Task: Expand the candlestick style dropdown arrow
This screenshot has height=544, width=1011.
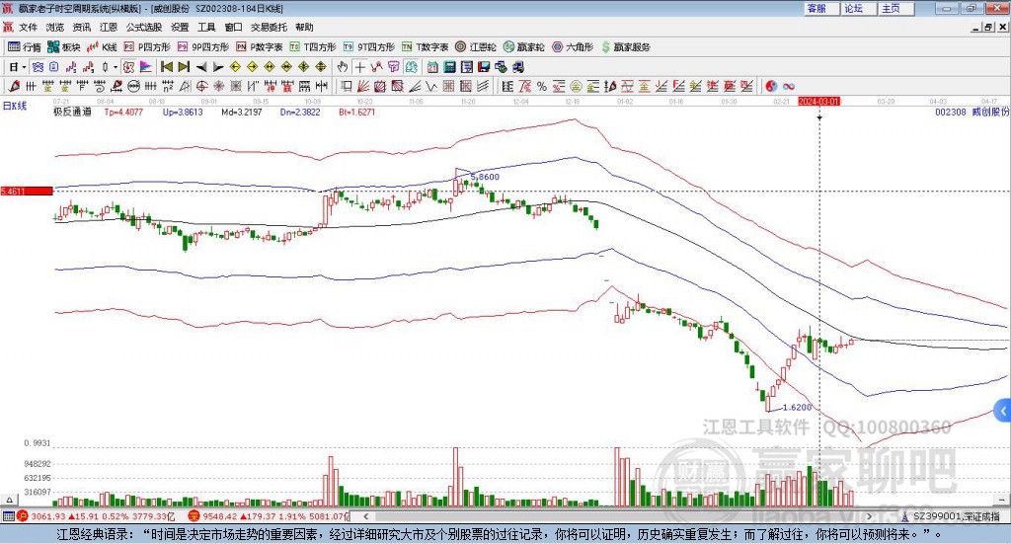Action: [x=116, y=67]
